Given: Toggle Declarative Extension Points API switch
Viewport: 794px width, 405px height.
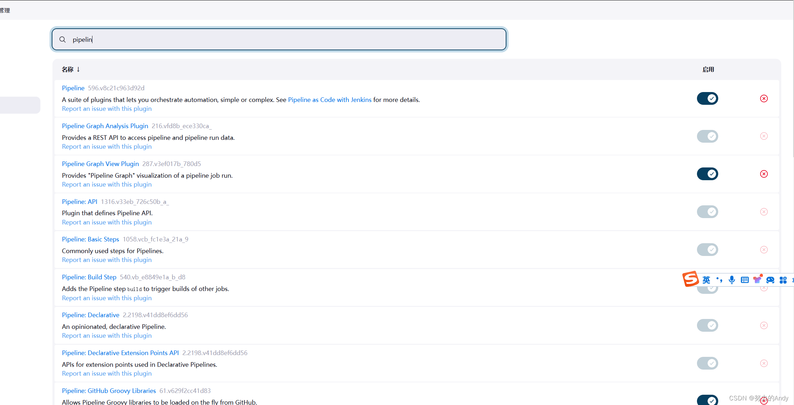Looking at the screenshot, I should point(707,363).
